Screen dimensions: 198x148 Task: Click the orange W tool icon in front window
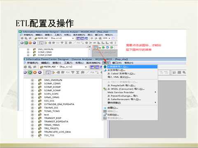coord(35,72)
